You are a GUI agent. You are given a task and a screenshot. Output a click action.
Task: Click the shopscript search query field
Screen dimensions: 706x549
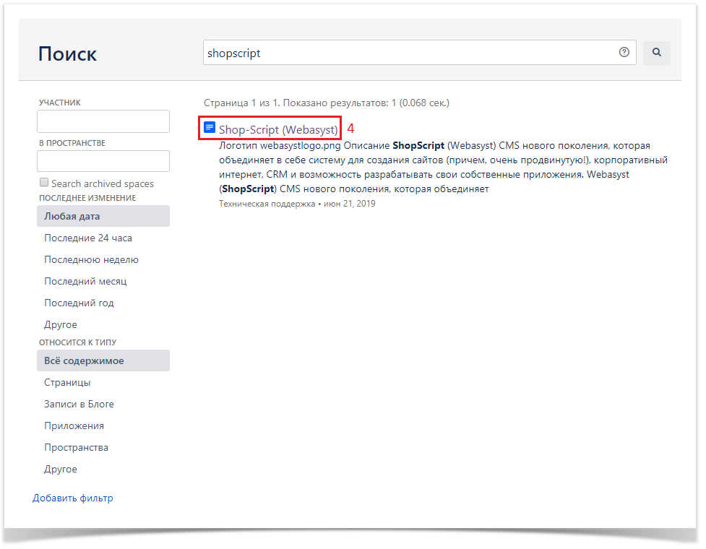click(x=408, y=53)
